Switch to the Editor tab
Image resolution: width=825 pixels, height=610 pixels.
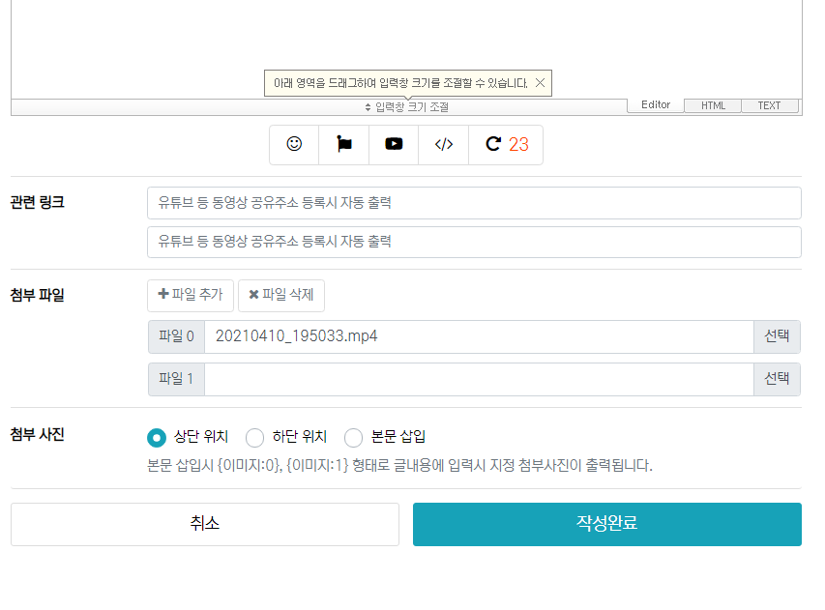pos(656,104)
